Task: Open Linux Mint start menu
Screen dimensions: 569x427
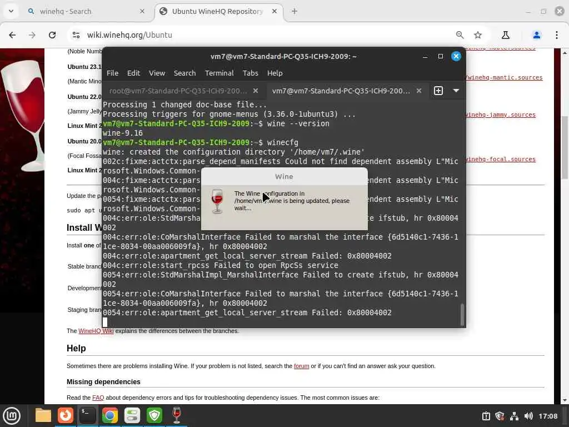Action: (12, 416)
